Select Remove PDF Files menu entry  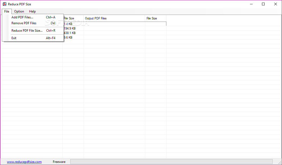click(33, 23)
